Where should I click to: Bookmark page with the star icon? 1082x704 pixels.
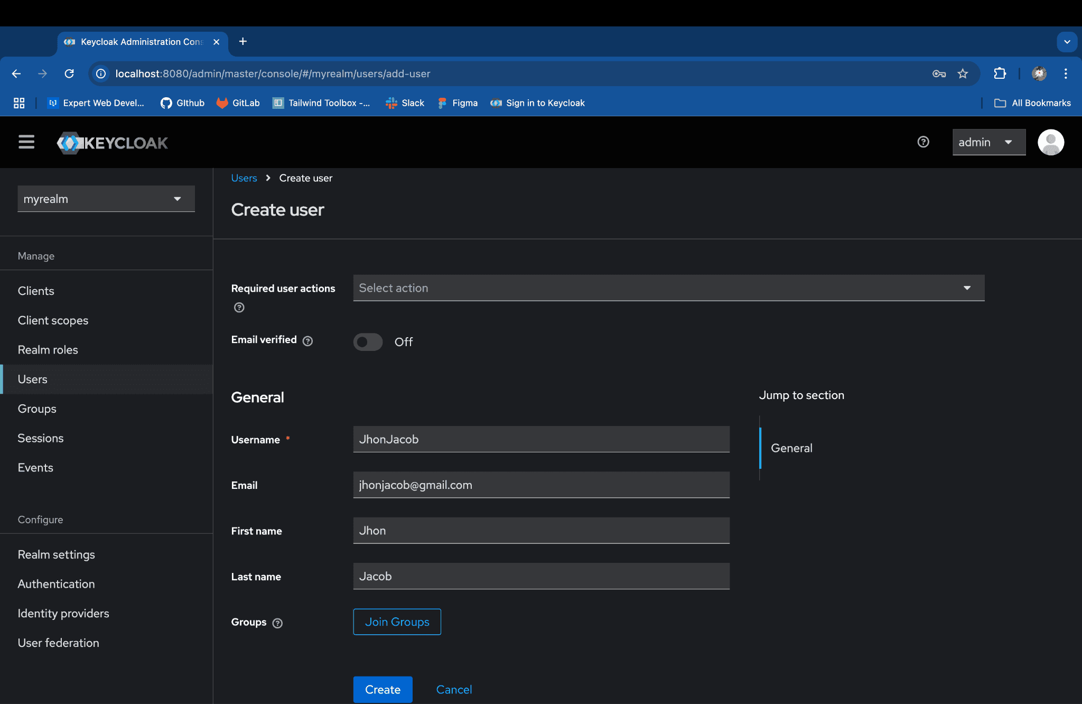tap(963, 74)
